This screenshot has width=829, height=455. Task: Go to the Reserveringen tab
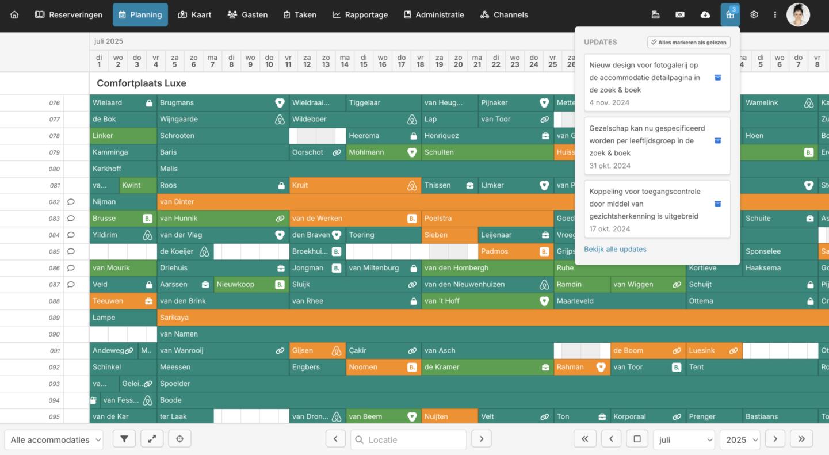pyautogui.click(x=69, y=15)
